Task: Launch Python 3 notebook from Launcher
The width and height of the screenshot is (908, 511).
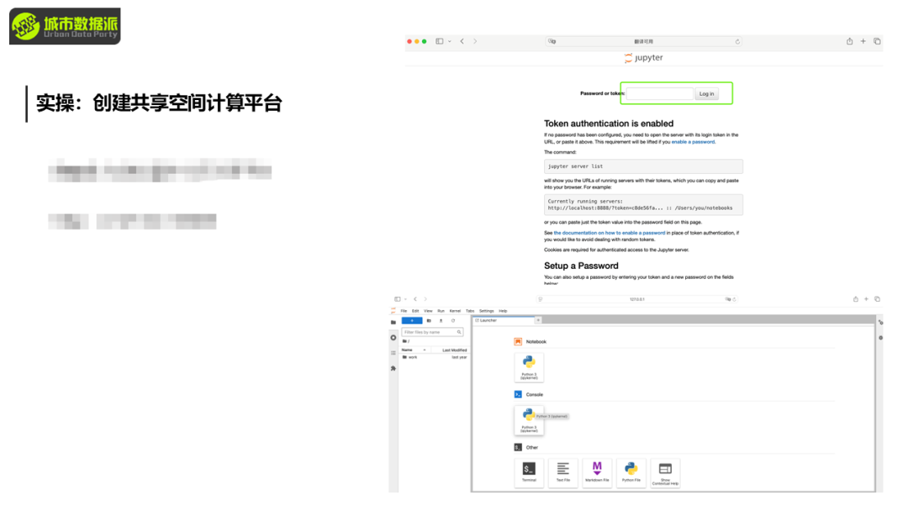Action: [x=529, y=368]
